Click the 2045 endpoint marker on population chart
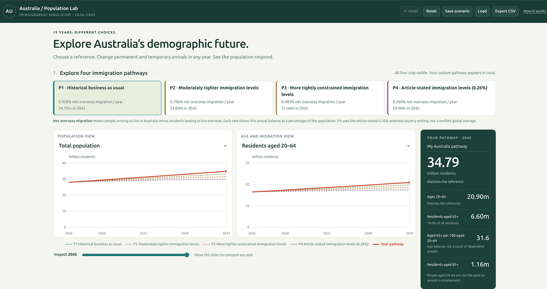 226,171
